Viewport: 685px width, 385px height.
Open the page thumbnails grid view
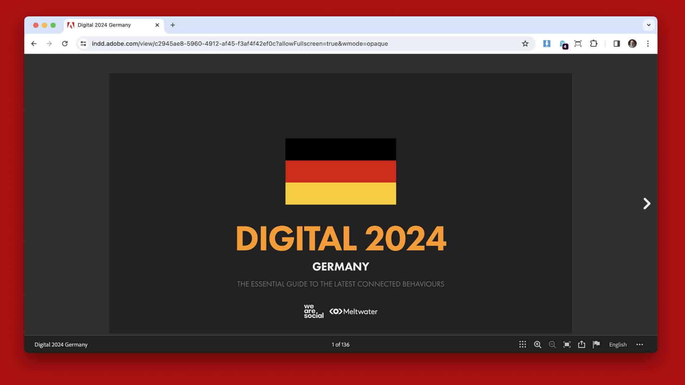522,344
